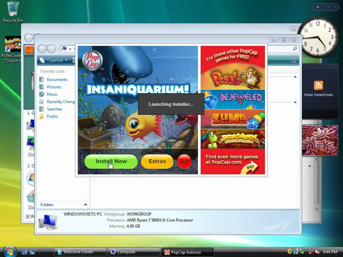Viewport: 343px width, 257px height.
Task: Open Music in Favorite Links
Action: (x=52, y=94)
